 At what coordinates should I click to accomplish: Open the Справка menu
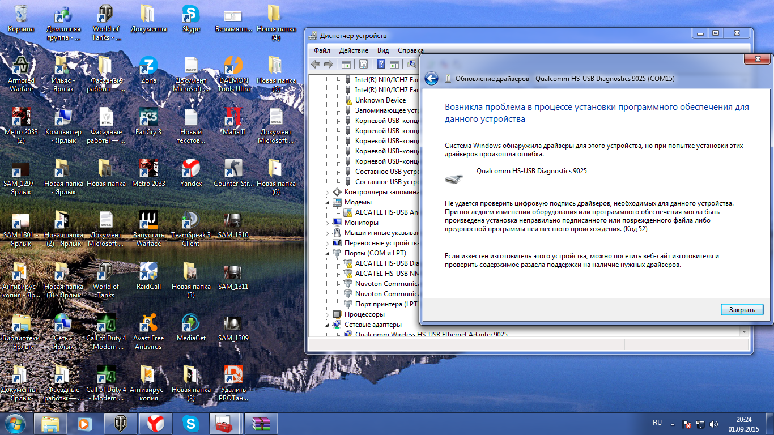tap(410, 50)
